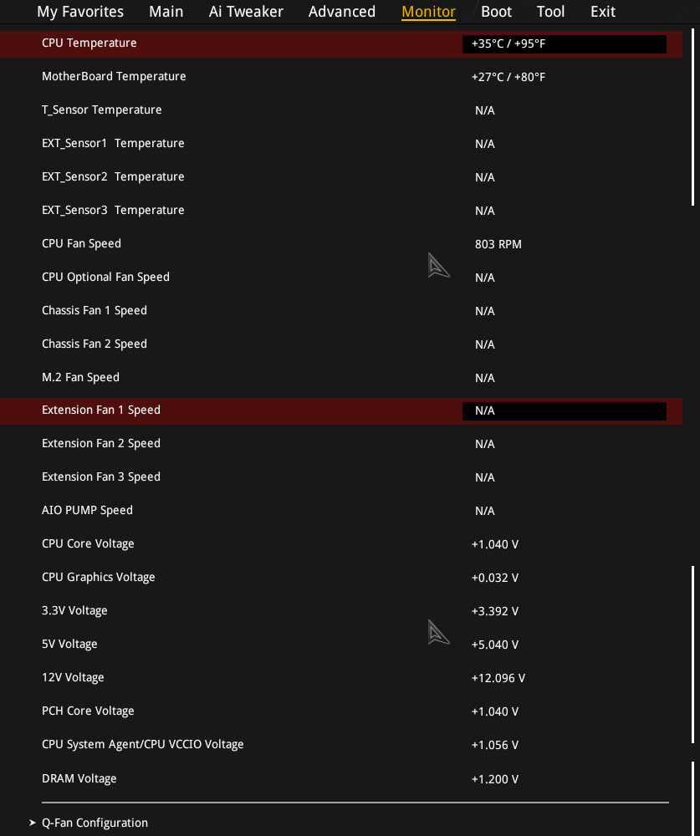Select the CPU Core Voltage item
This screenshot has height=836, width=700.
point(88,544)
